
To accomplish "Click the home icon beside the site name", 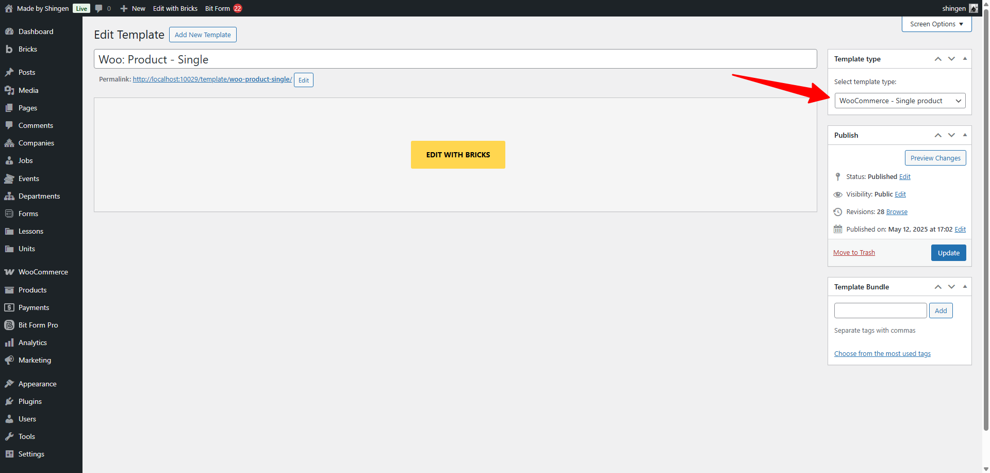I will pos(9,8).
